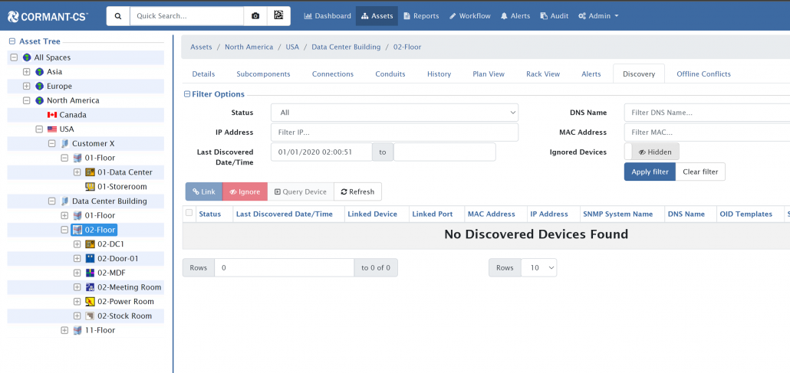Click the 02-Meeting Room icon
Screen dimensions: 790x373
click(x=90, y=287)
